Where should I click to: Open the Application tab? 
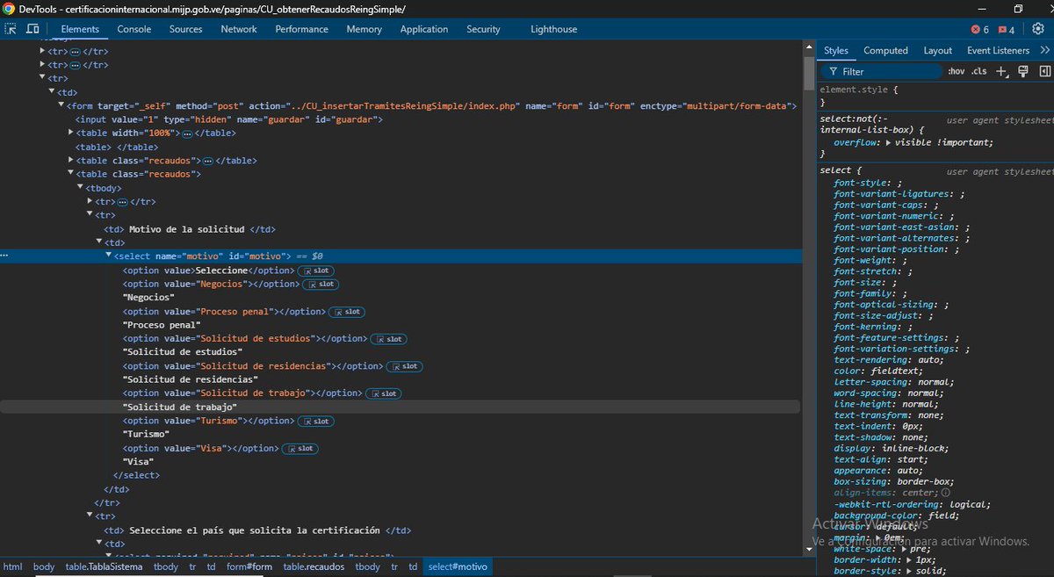pyautogui.click(x=424, y=29)
